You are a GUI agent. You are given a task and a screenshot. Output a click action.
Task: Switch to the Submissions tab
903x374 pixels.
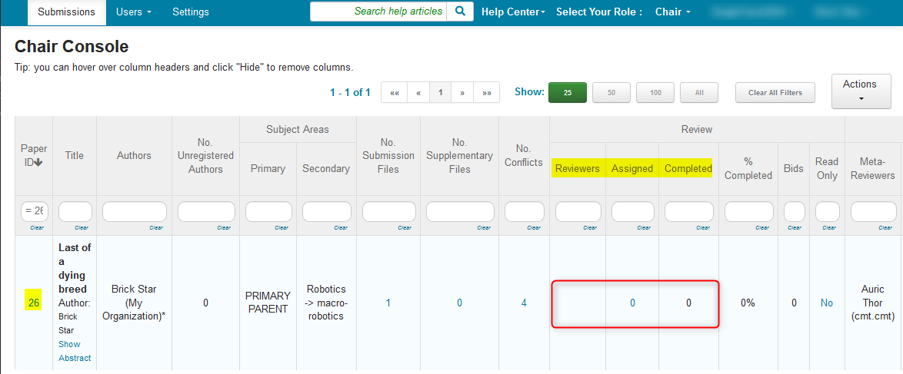(x=67, y=12)
